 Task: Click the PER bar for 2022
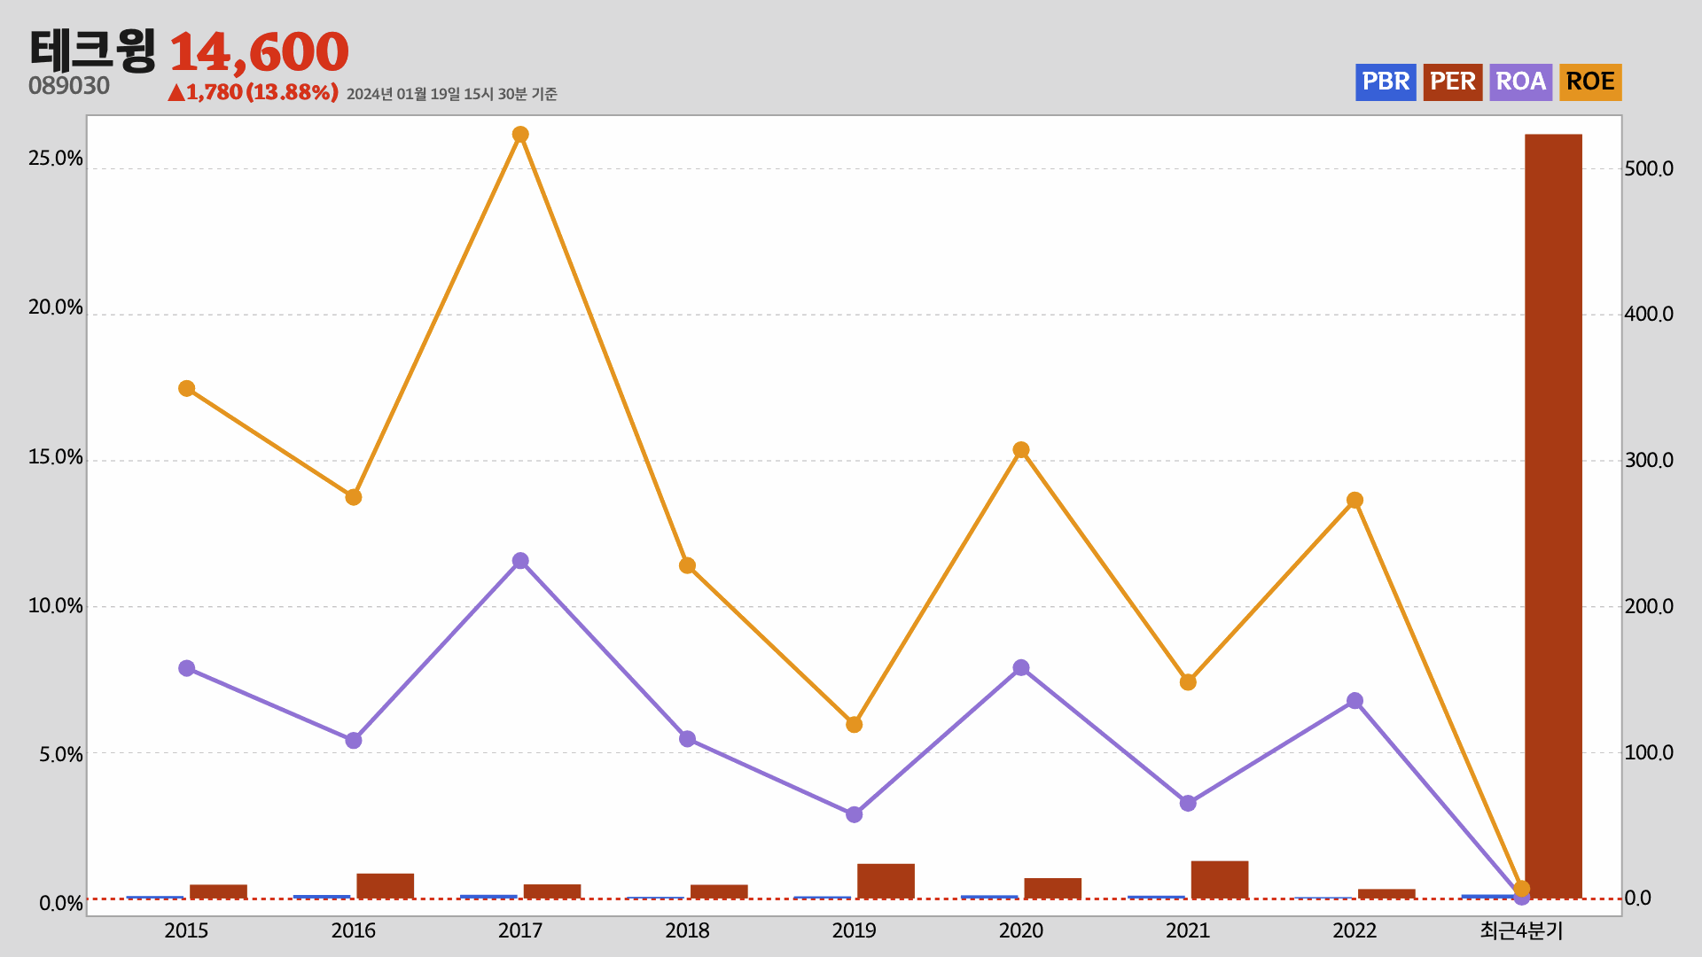coord(1386,893)
